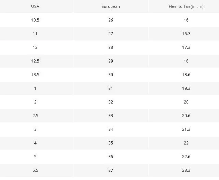Click the 16.7 cm heel-to-toe value
Viewport: 219px width, 180px height.
coord(186,34)
